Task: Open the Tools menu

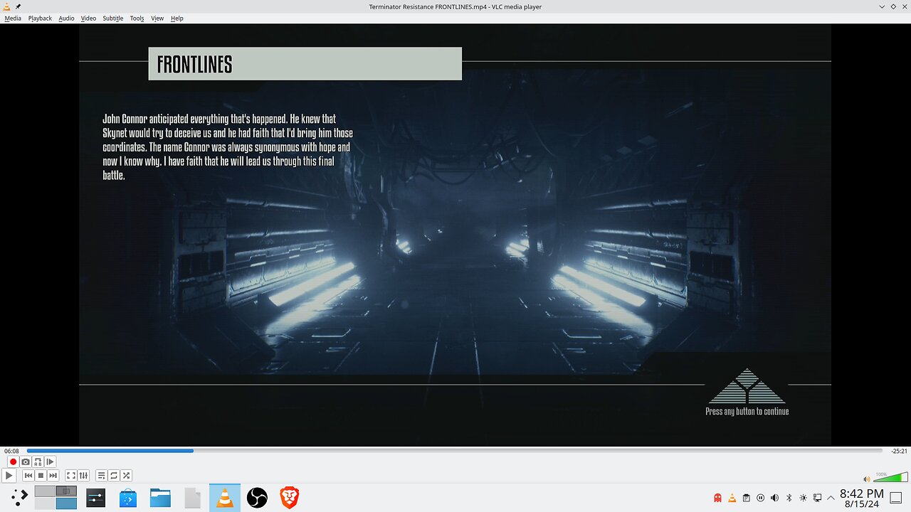Action: click(137, 18)
